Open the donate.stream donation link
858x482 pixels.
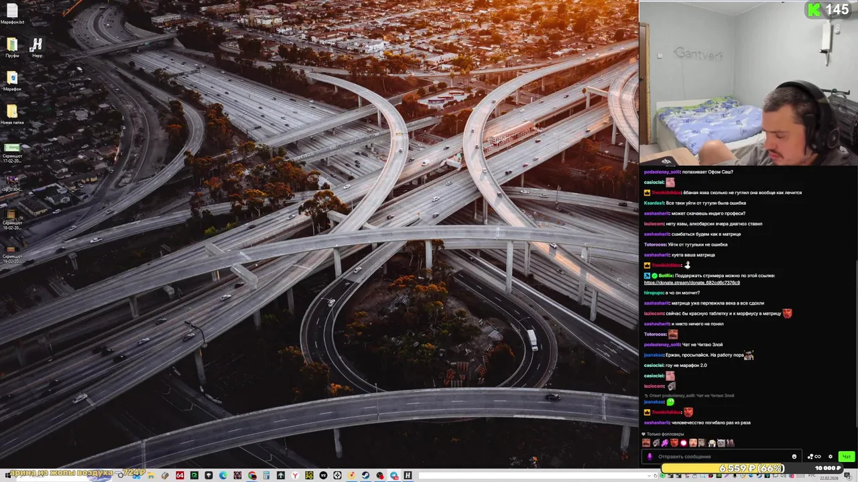tap(692, 283)
